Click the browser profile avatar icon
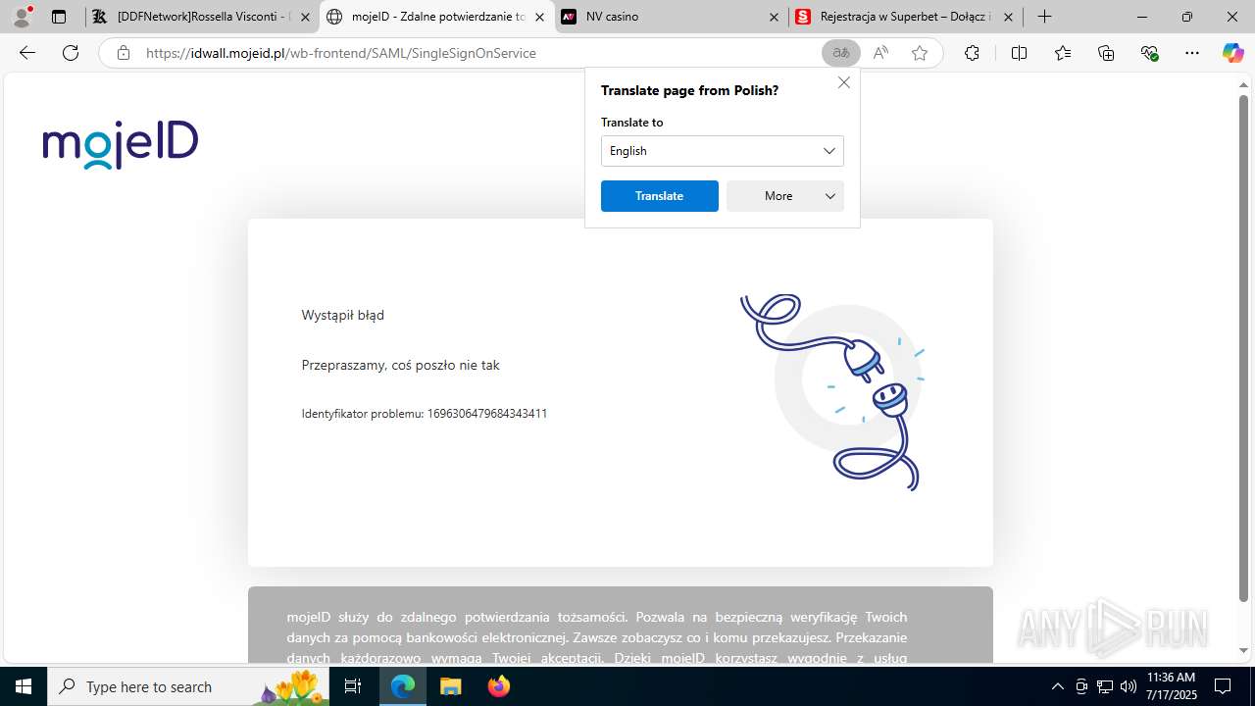 coord(22,17)
